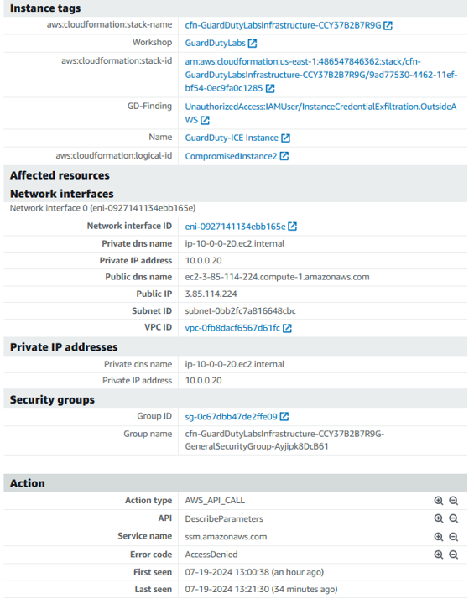Screen dimensions: 474x604
Task: Click zoom-in filter icon for Action type
Action: pyautogui.click(x=439, y=501)
